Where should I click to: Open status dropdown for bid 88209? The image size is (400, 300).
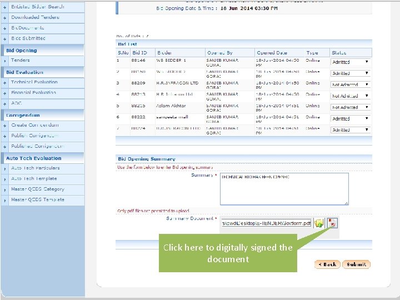(x=350, y=84)
